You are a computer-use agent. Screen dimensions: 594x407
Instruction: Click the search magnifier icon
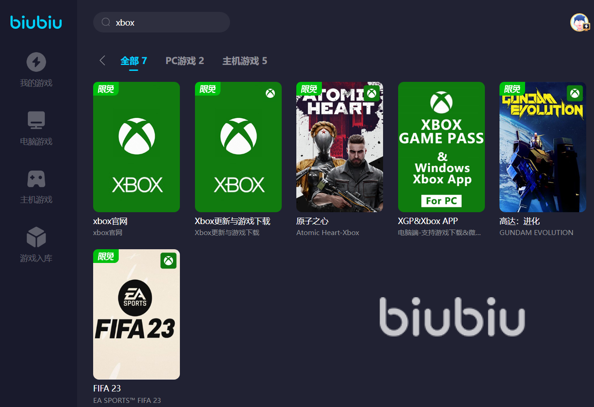coord(106,22)
